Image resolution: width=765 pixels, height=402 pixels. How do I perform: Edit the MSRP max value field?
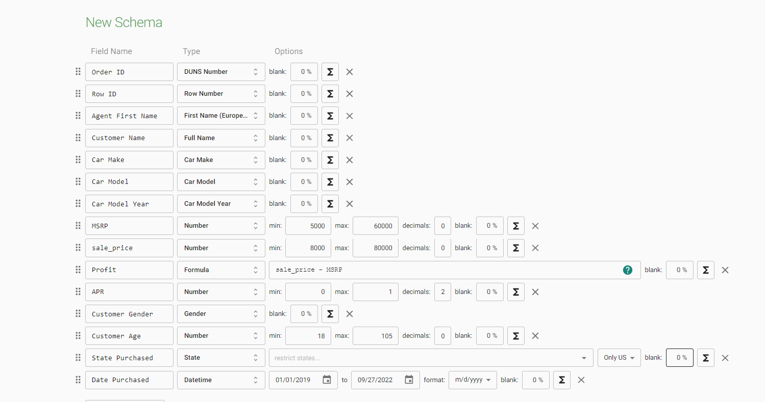[375, 226]
